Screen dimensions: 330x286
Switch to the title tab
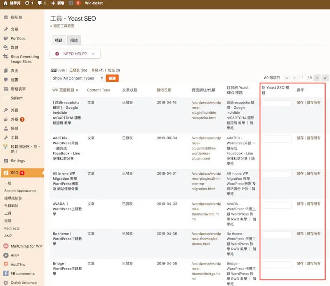(59, 40)
